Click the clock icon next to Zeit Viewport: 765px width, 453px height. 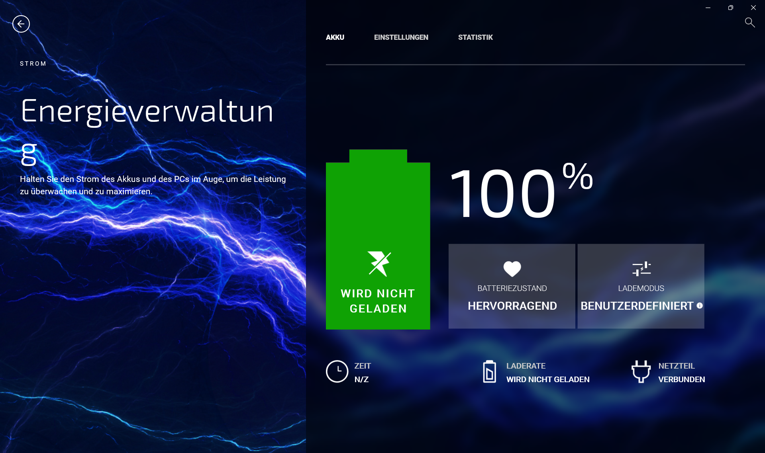coord(337,371)
